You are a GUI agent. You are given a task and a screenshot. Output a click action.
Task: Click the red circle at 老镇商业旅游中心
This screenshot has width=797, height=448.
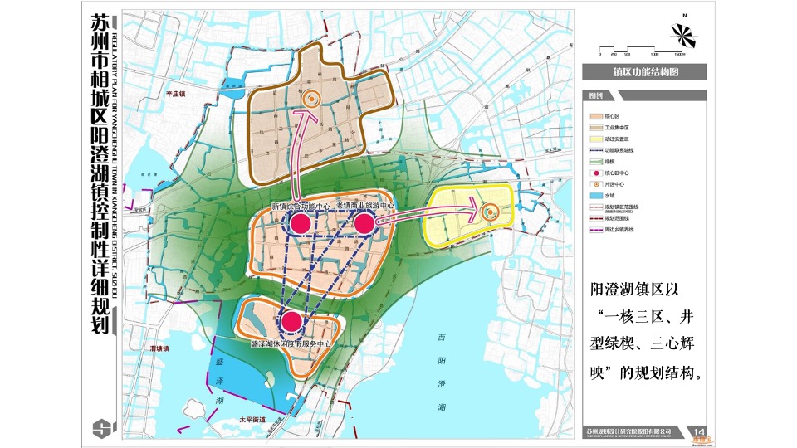[x=365, y=222]
